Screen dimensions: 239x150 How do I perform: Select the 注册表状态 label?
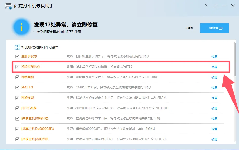click(29, 56)
